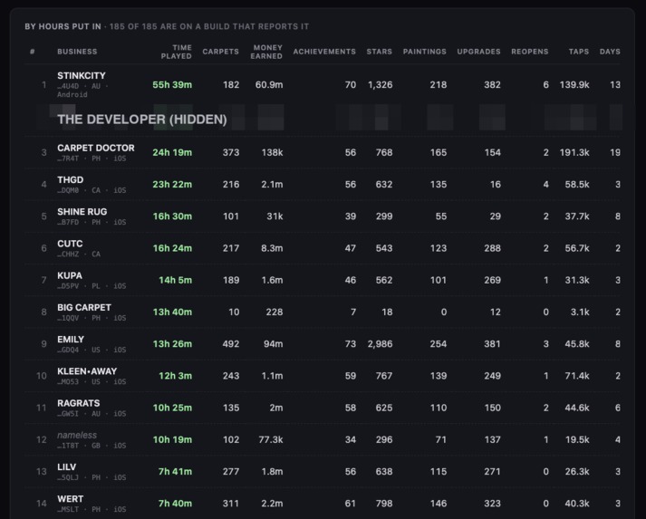Select the EMILY business name
Screen dimensions: 646x519
tap(71, 340)
